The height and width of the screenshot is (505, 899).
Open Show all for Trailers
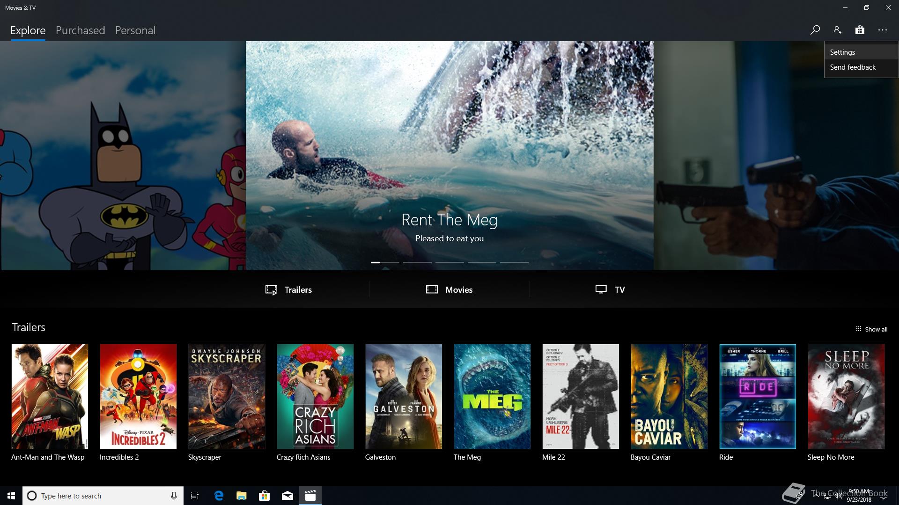[x=871, y=329]
